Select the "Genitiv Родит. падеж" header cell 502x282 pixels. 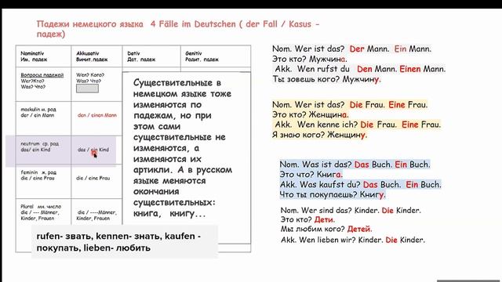pos(216,56)
